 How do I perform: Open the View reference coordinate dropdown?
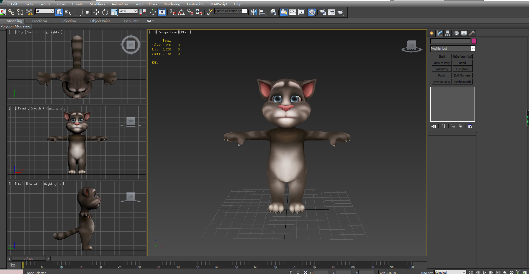pos(128,11)
